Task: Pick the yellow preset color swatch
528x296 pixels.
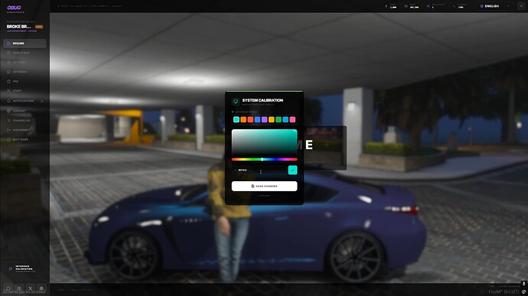Action: pyautogui.click(x=272, y=119)
